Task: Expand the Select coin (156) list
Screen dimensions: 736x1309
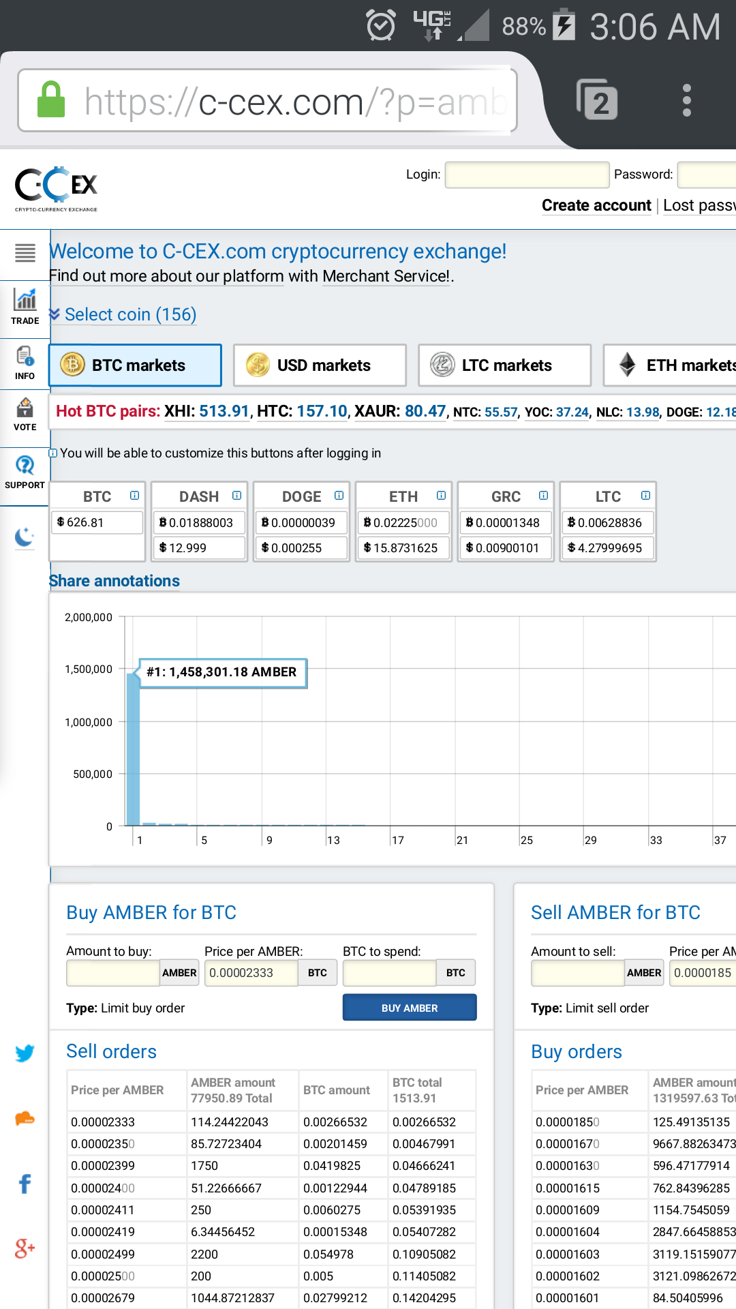Action: [123, 314]
